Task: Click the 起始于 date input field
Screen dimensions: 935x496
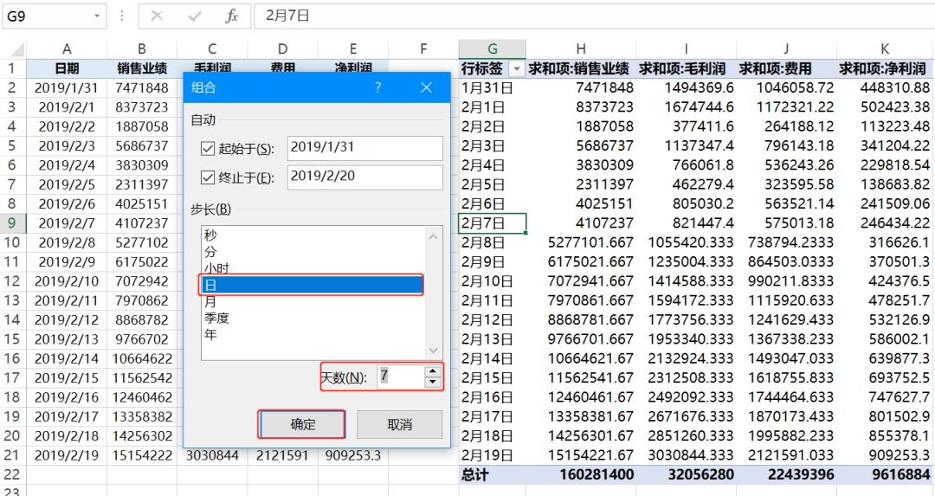Action: click(x=364, y=148)
